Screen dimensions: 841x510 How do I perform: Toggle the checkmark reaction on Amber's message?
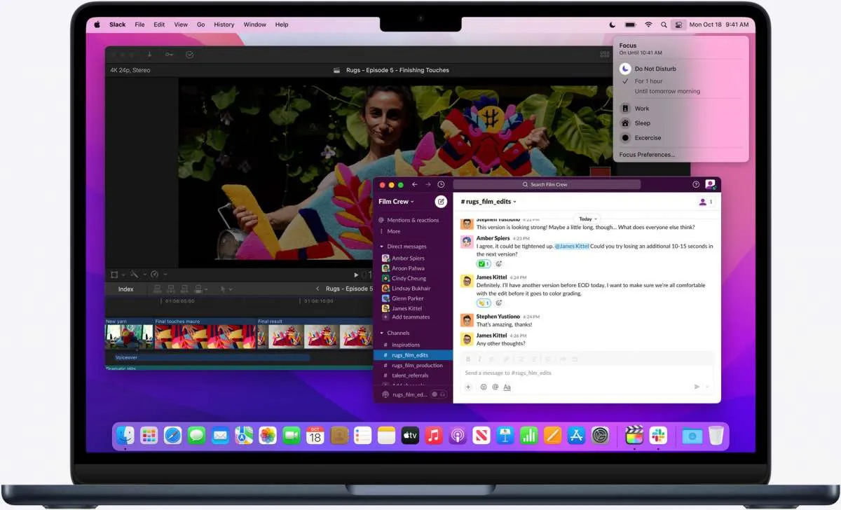484,264
